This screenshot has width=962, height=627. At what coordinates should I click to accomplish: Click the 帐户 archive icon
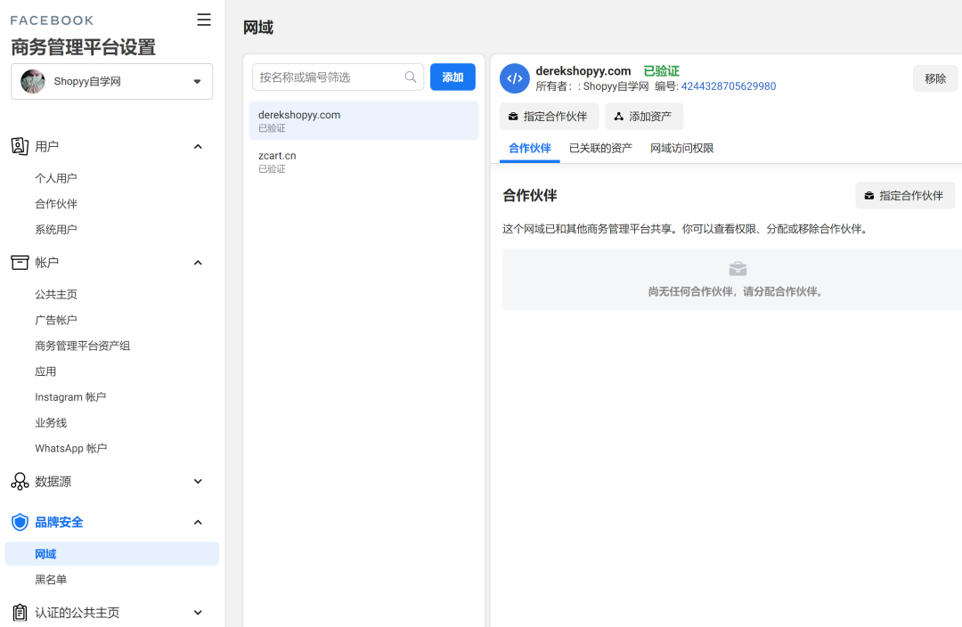[20, 263]
